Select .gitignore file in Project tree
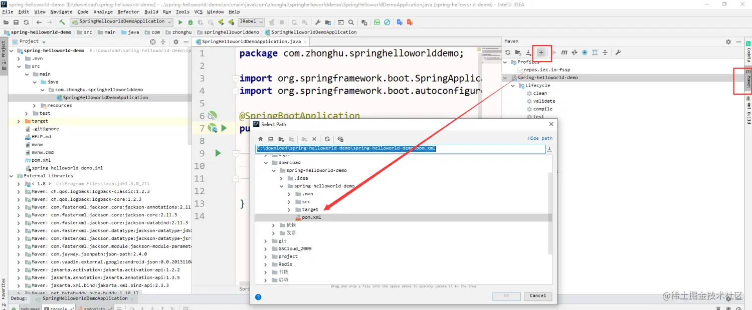 click(45, 129)
